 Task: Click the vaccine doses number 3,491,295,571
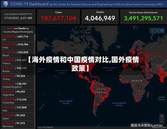143,18
